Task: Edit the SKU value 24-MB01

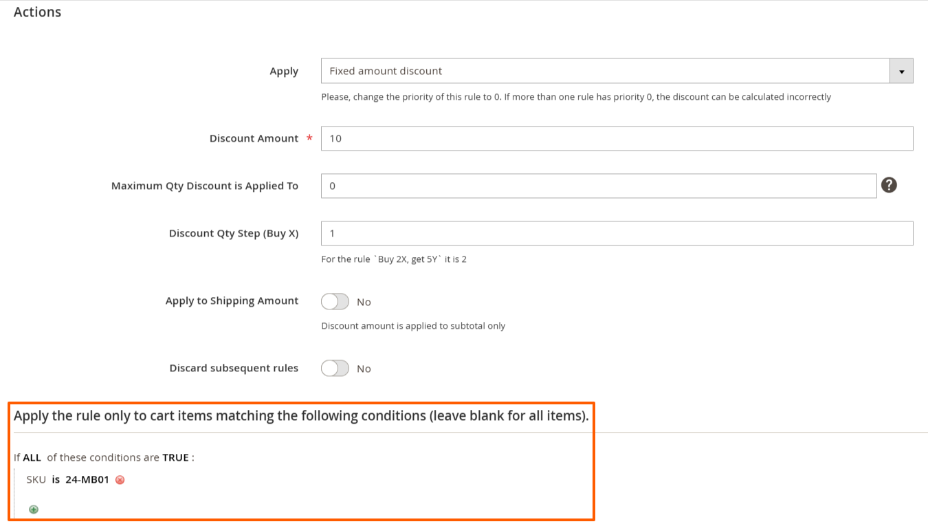Action: (87, 480)
